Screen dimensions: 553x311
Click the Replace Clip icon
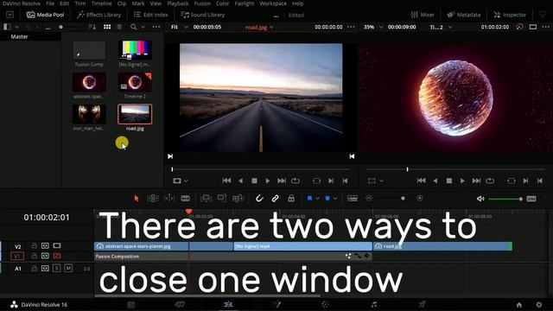coord(238,199)
